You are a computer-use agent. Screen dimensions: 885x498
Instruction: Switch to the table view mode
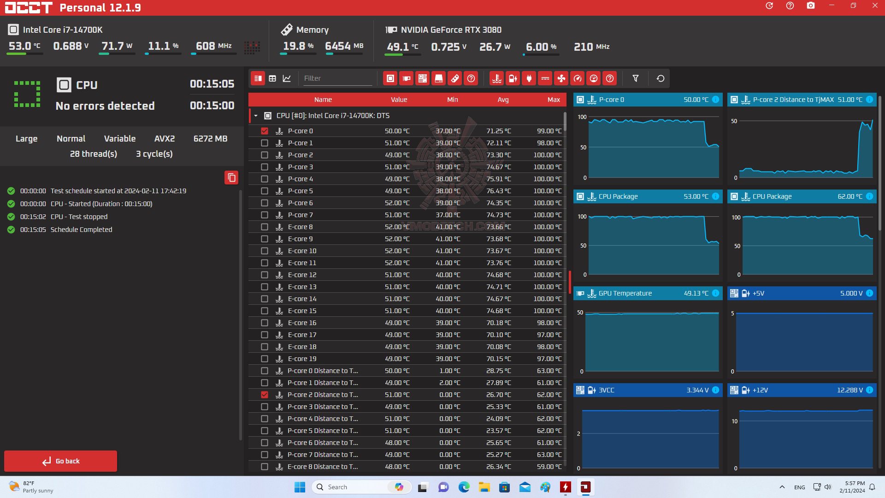click(272, 78)
